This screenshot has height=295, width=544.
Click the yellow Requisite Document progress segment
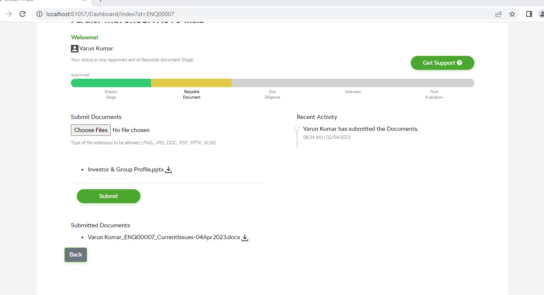(x=191, y=83)
